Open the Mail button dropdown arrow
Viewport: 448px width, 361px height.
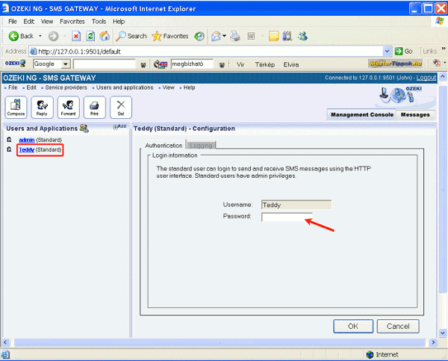click(224, 36)
